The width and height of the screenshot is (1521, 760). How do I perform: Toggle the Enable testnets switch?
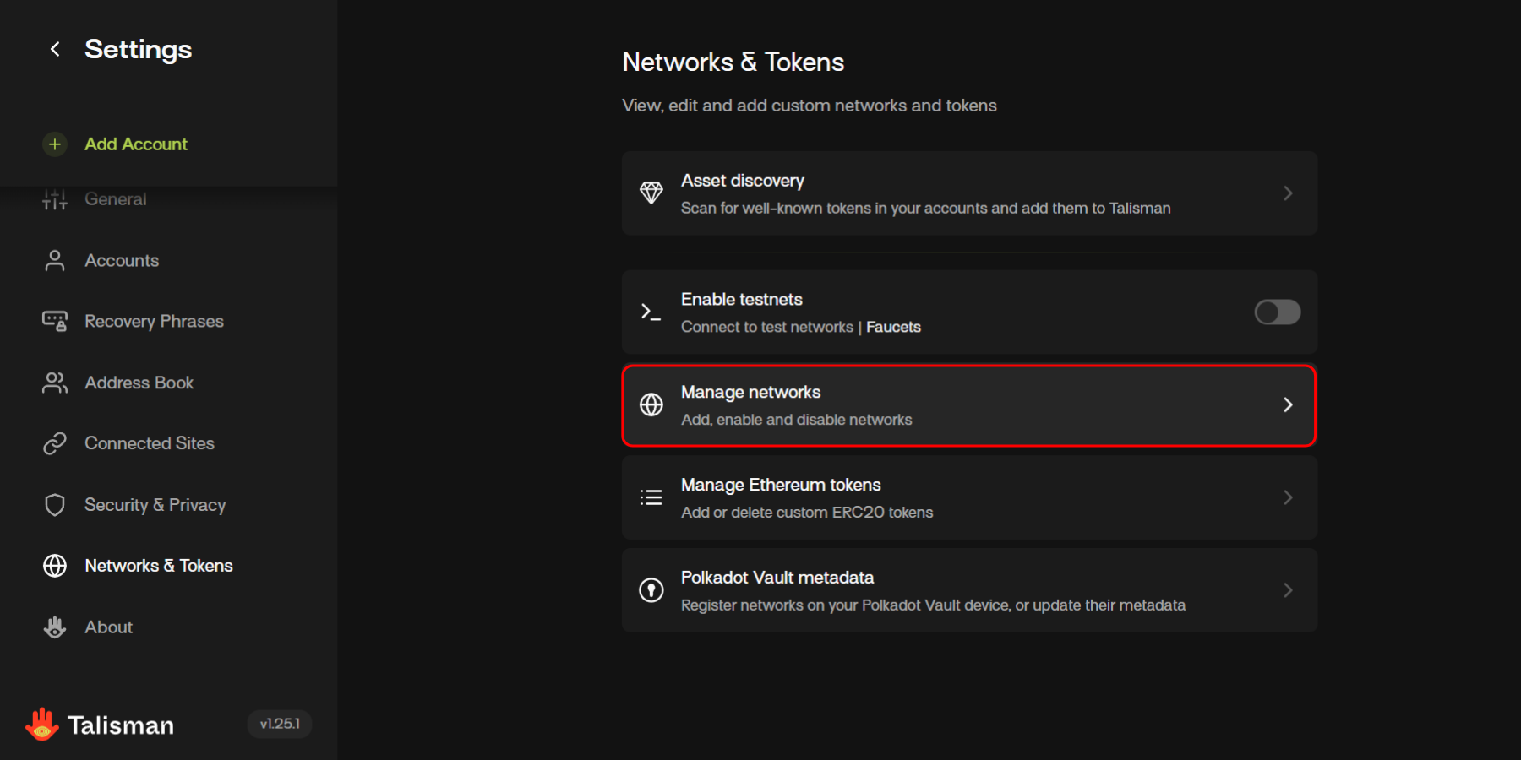[x=1277, y=312]
